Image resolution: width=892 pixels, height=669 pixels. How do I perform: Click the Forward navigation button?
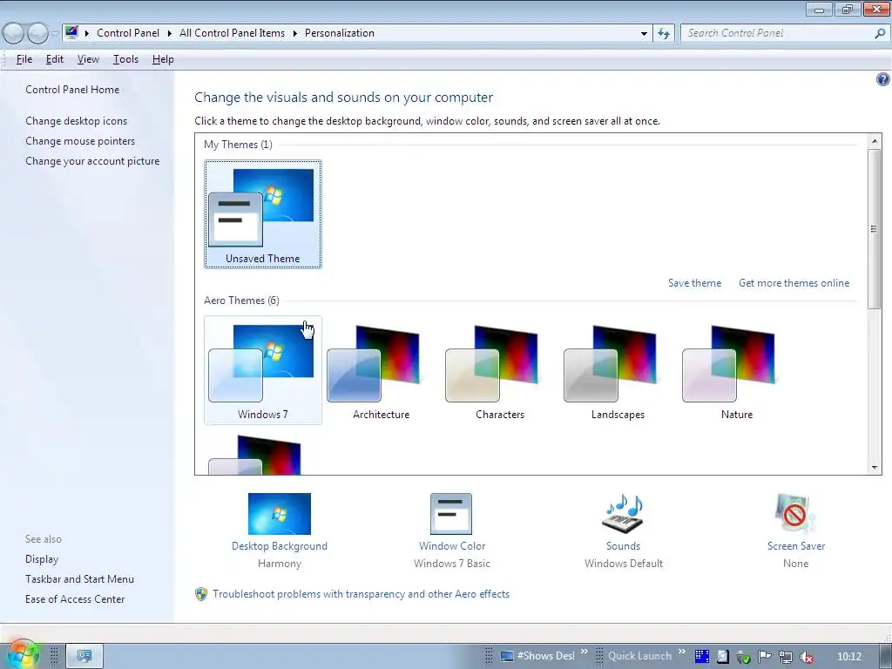pyautogui.click(x=37, y=33)
